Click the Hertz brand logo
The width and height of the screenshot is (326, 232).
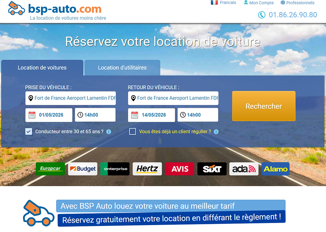(147, 169)
